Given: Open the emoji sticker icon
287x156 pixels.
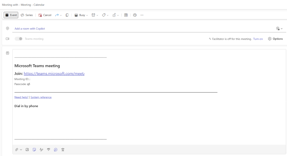Looking at the screenshot, I should click(34, 150).
